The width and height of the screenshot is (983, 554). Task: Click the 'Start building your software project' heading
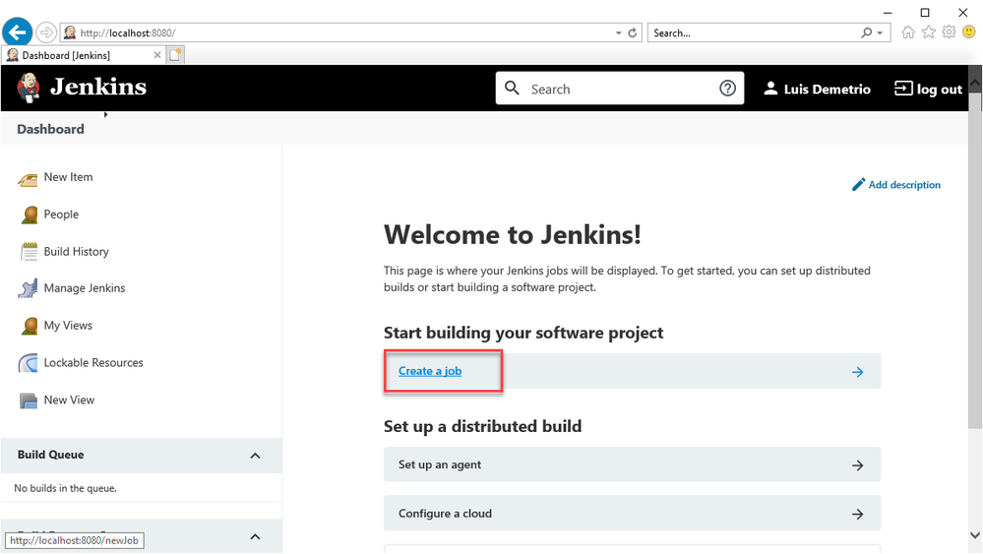523,333
